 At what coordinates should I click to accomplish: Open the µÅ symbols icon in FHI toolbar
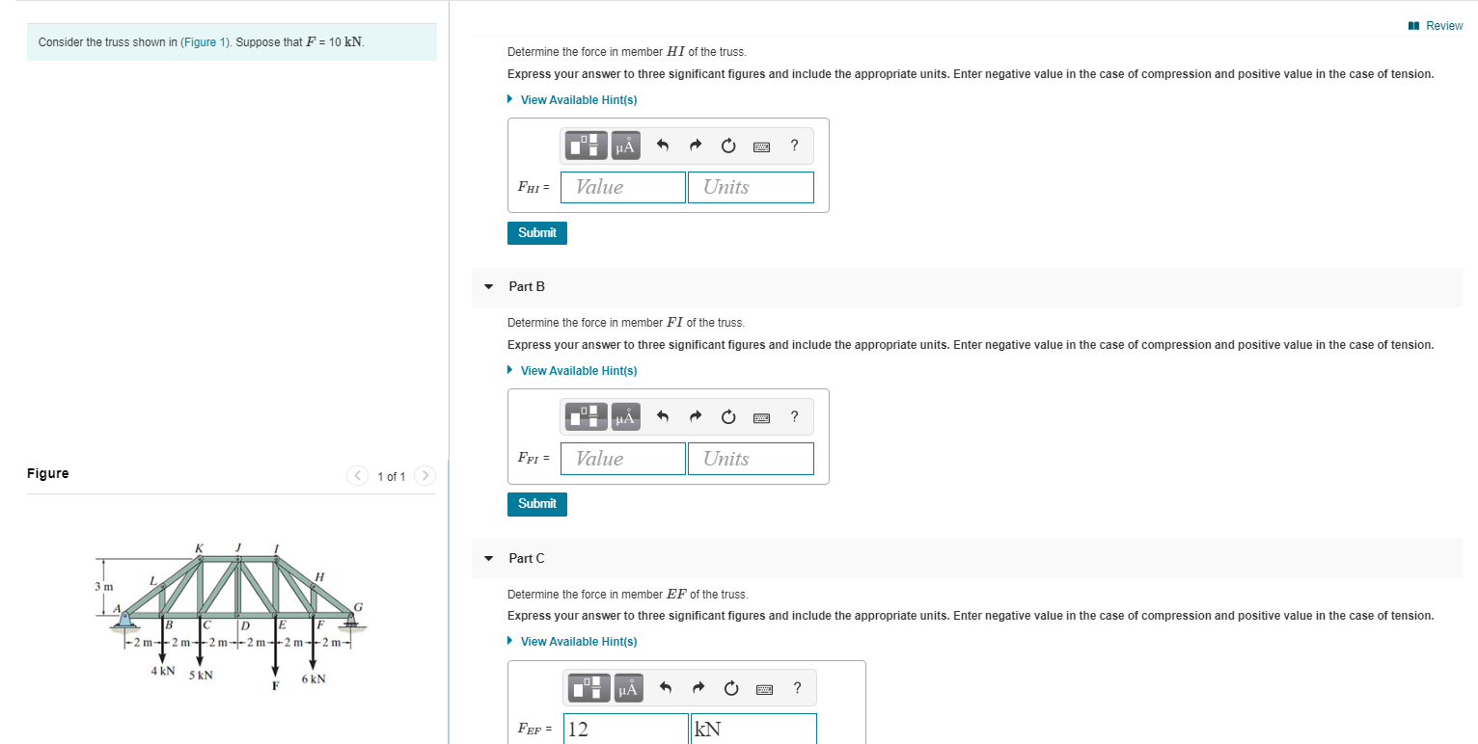pos(626,146)
